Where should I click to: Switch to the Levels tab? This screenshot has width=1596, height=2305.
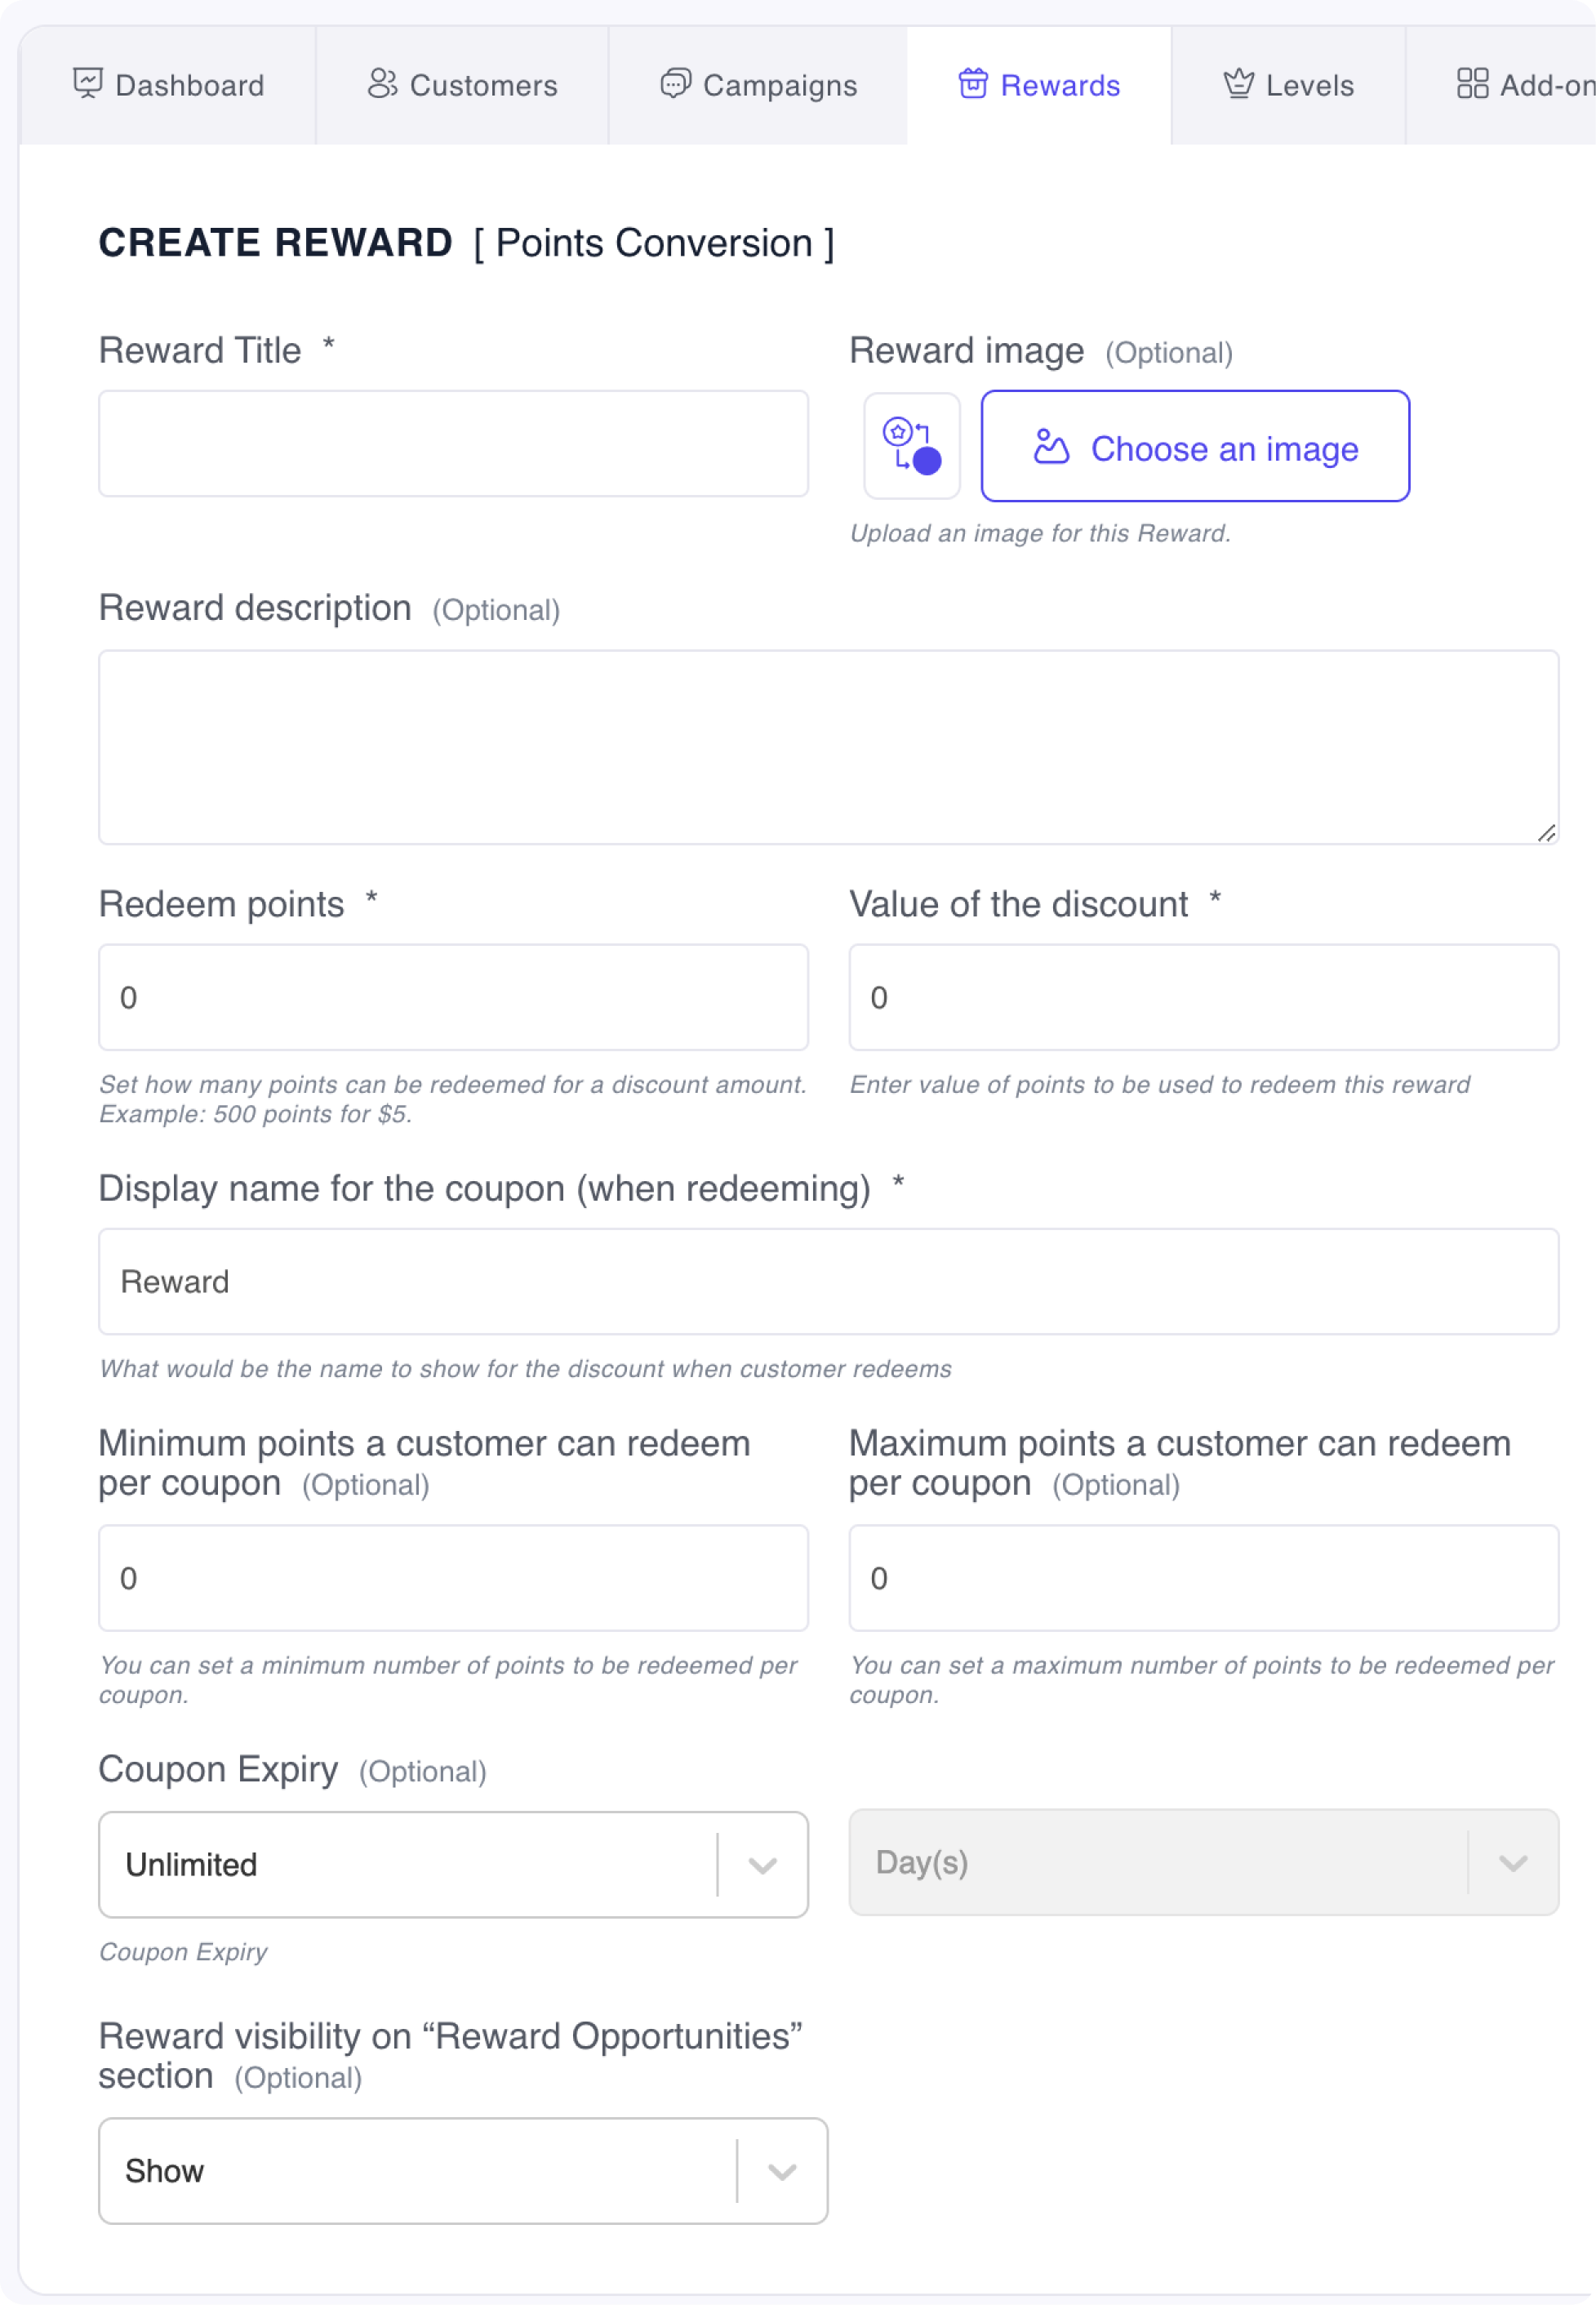[x=1288, y=84]
